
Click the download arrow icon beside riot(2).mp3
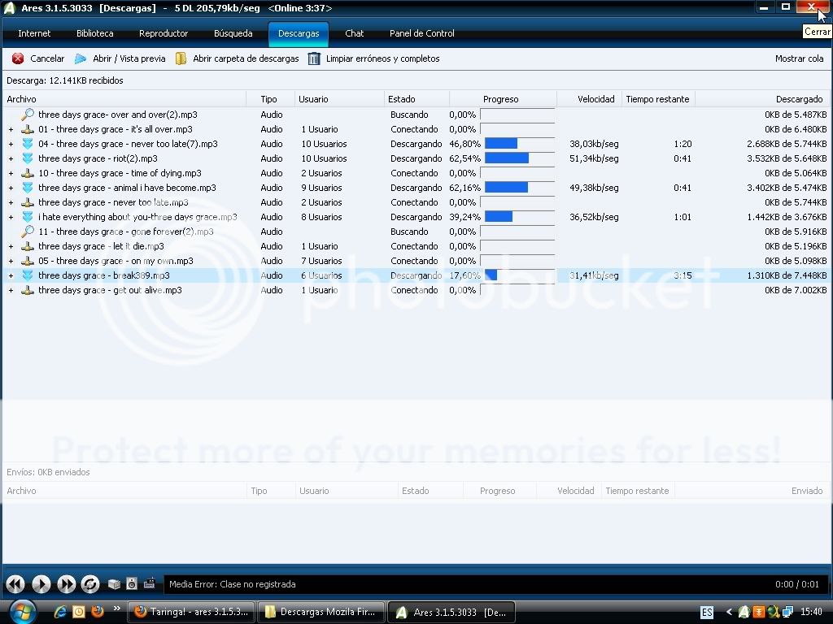point(27,158)
